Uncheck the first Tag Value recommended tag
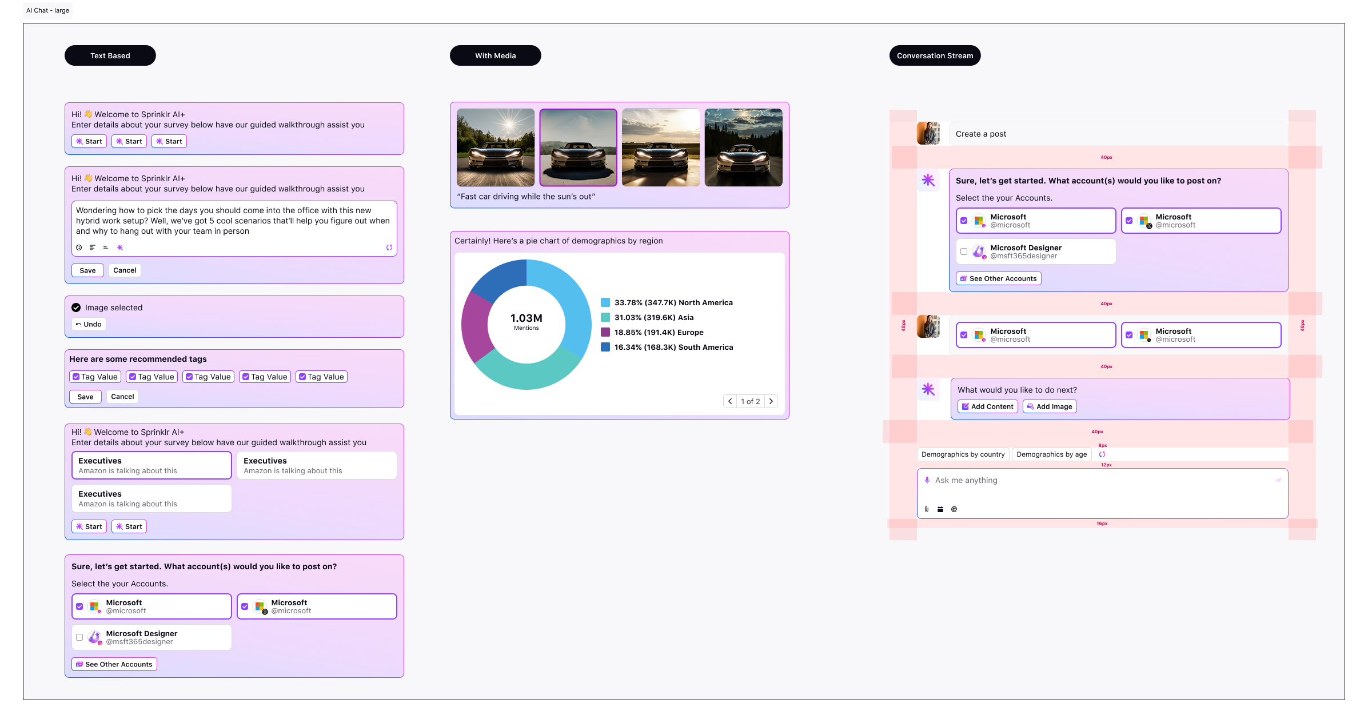 [77, 377]
